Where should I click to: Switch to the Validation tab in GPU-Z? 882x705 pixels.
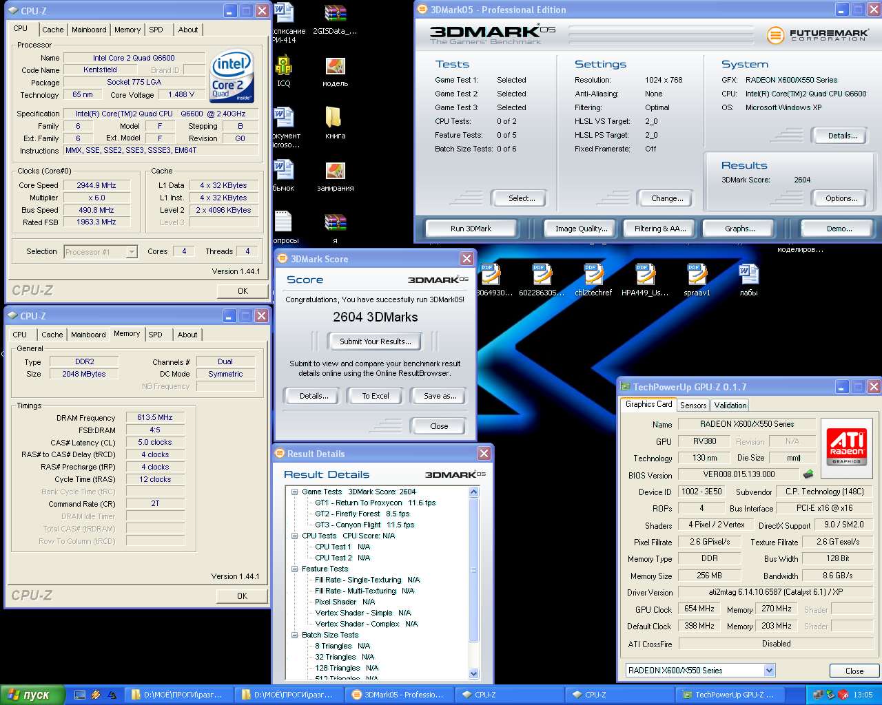pos(730,406)
